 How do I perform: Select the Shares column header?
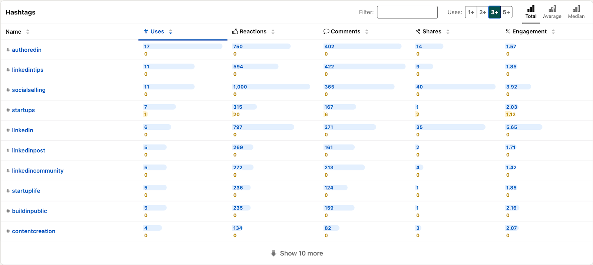[432, 31]
